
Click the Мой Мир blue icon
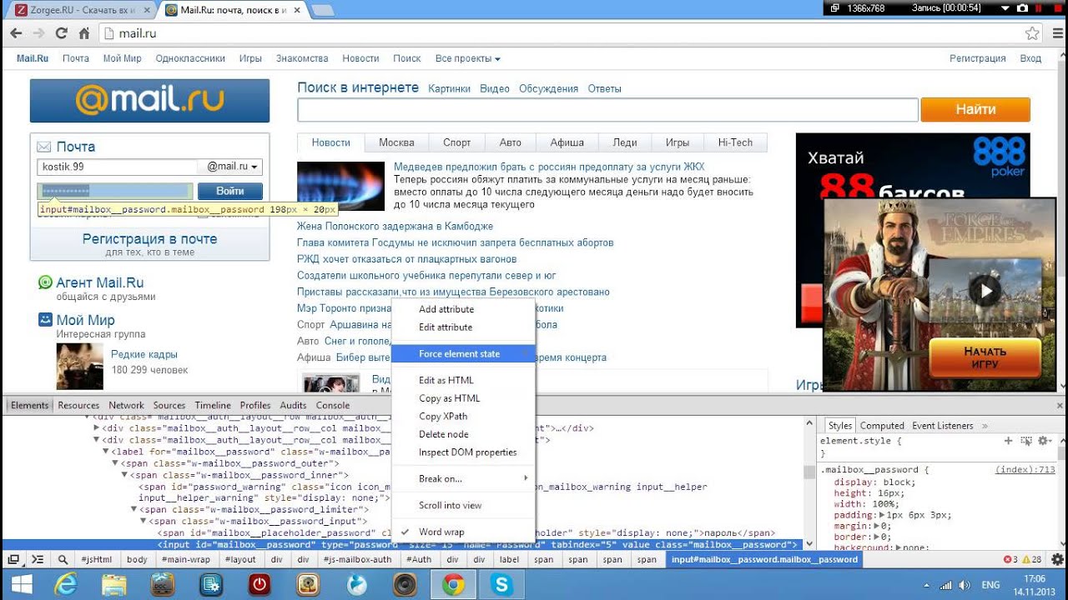tap(45, 319)
